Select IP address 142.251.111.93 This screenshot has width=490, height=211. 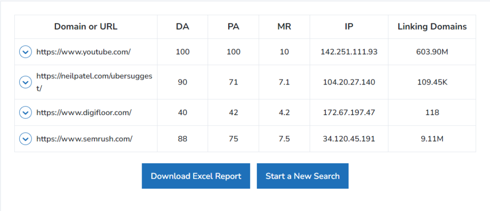coord(349,52)
